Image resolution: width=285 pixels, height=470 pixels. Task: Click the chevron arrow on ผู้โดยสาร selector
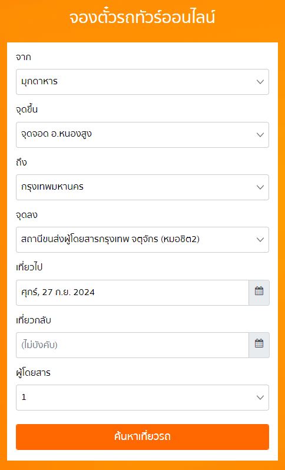260,398
